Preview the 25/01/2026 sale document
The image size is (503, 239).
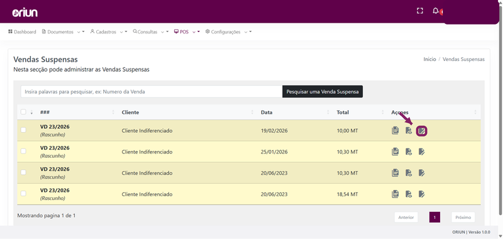coord(408,152)
